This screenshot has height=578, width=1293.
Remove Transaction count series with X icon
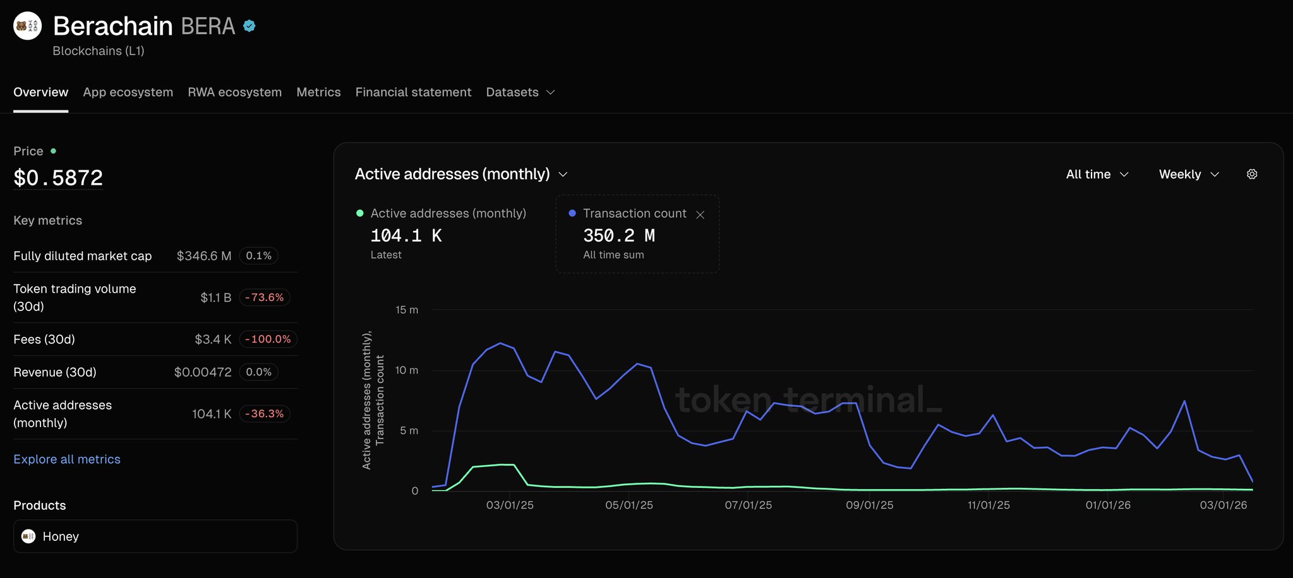pos(700,215)
